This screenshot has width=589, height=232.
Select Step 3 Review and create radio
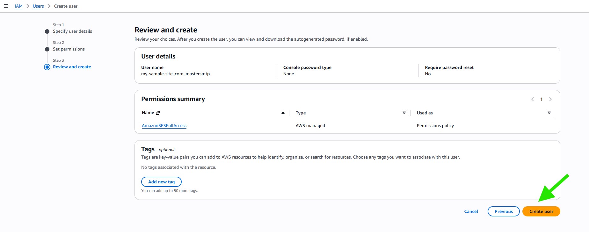(47, 67)
